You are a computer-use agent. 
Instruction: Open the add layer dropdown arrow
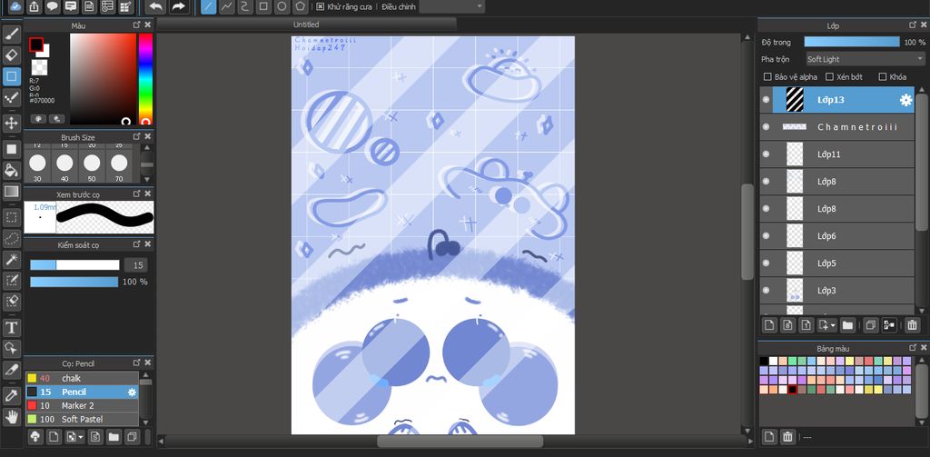[834, 325]
